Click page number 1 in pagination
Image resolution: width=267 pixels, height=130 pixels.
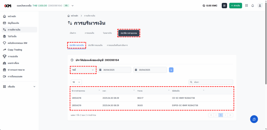click(x=221, y=115)
